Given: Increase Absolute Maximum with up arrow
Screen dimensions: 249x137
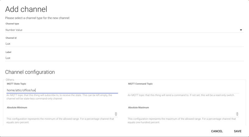Looking at the screenshot, I should point(237,113).
